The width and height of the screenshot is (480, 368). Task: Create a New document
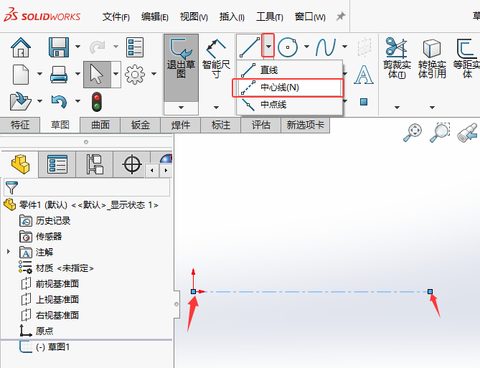(x=21, y=75)
